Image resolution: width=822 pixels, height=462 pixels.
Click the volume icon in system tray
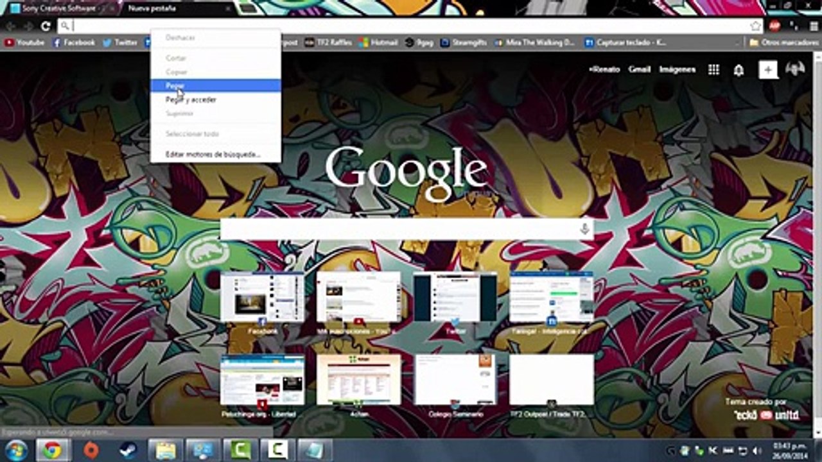tap(755, 450)
